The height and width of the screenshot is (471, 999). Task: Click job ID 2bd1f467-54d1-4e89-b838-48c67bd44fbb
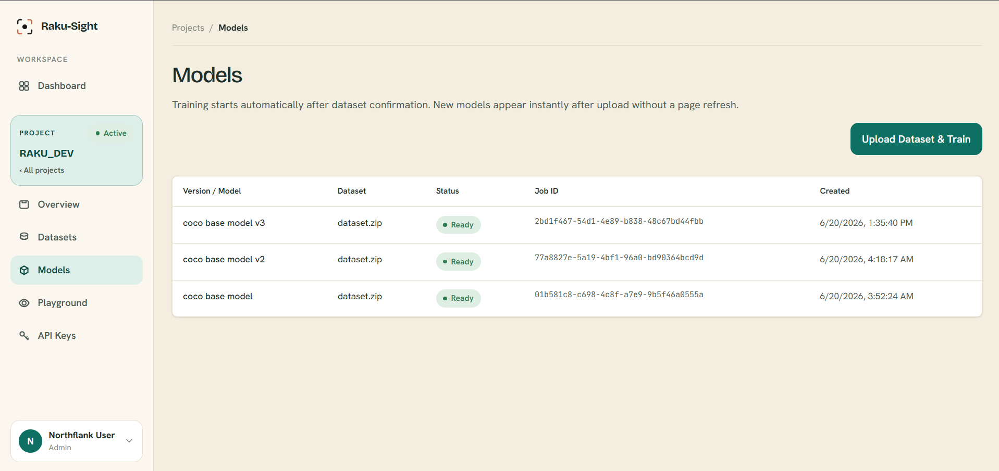click(619, 221)
